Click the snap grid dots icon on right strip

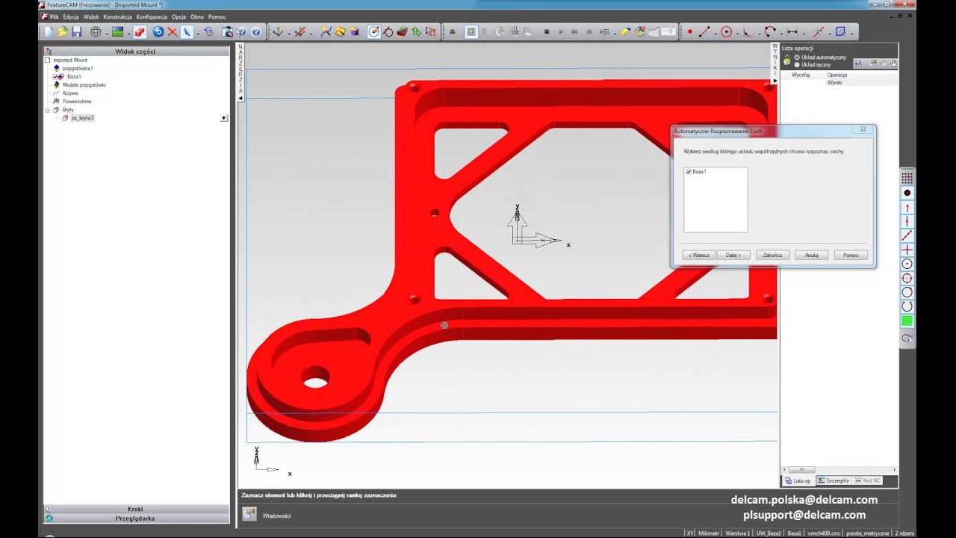click(907, 179)
